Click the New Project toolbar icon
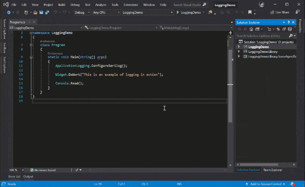This screenshot has width=305, height=187. click(26, 13)
